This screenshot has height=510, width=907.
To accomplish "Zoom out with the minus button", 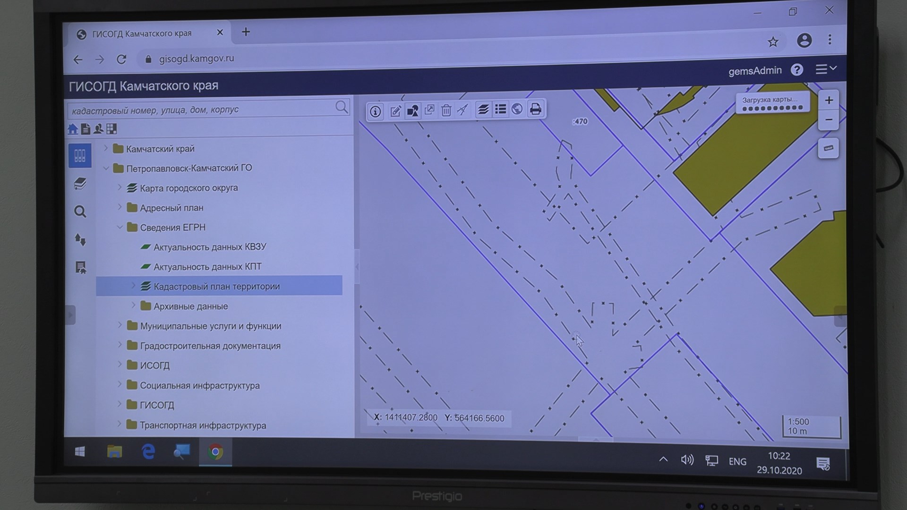I will [x=829, y=120].
